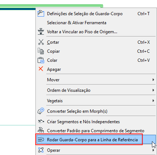The image size is (157, 155).
Task: Choose Converter Seleção em Morph(s)
Action: [96, 111]
